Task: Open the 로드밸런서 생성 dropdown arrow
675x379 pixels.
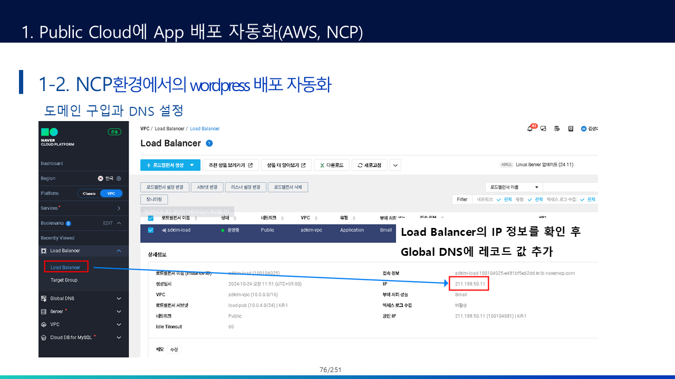Action: (192, 165)
